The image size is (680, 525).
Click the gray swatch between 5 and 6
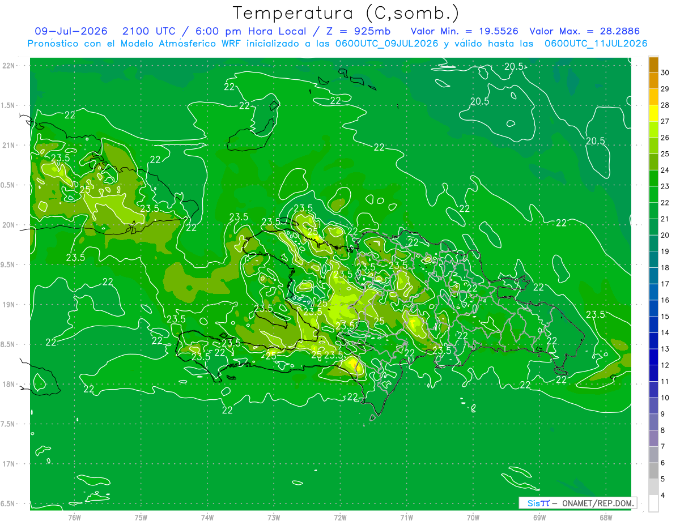tap(653, 471)
